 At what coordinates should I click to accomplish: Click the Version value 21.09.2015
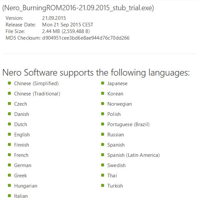point(54,18)
